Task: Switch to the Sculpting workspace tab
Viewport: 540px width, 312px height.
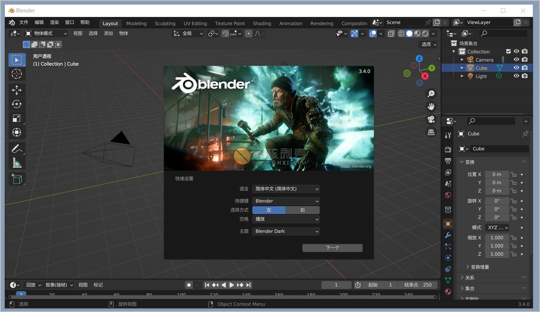Action: 165,23
